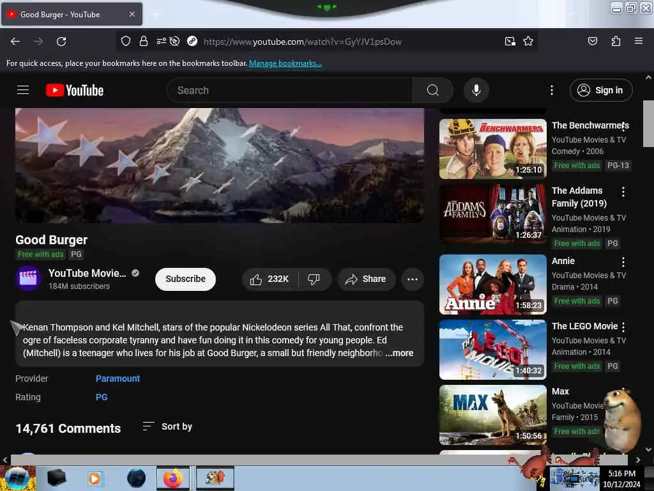Click scrollbar down arrow on right
The image size is (654, 491).
(648, 449)
